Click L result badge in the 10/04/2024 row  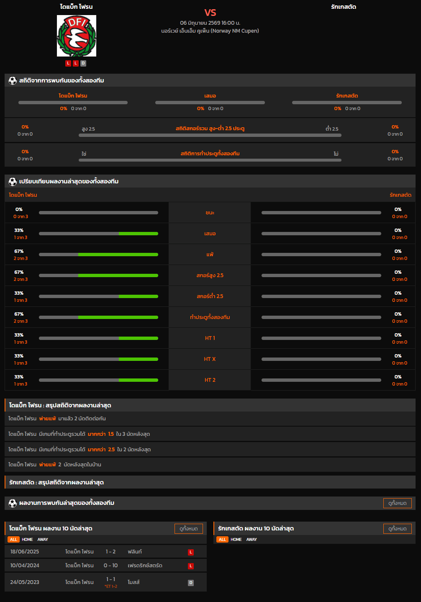pos(191,566)
